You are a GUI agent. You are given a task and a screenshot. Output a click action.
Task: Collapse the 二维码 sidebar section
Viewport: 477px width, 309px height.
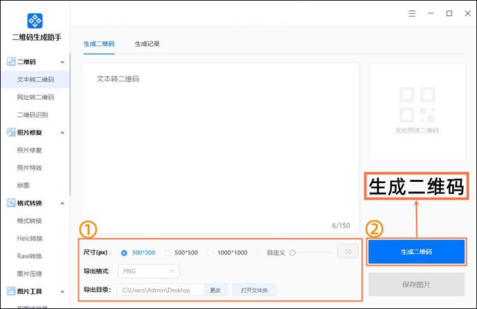pos(62,62)
